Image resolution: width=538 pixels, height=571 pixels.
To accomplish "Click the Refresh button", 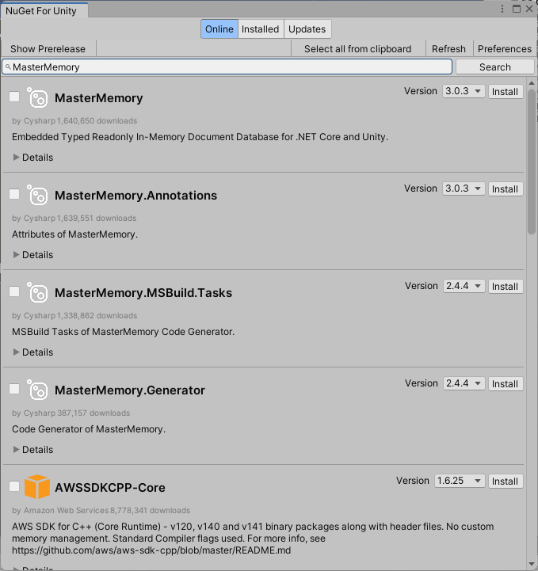I will click(448, 49).
